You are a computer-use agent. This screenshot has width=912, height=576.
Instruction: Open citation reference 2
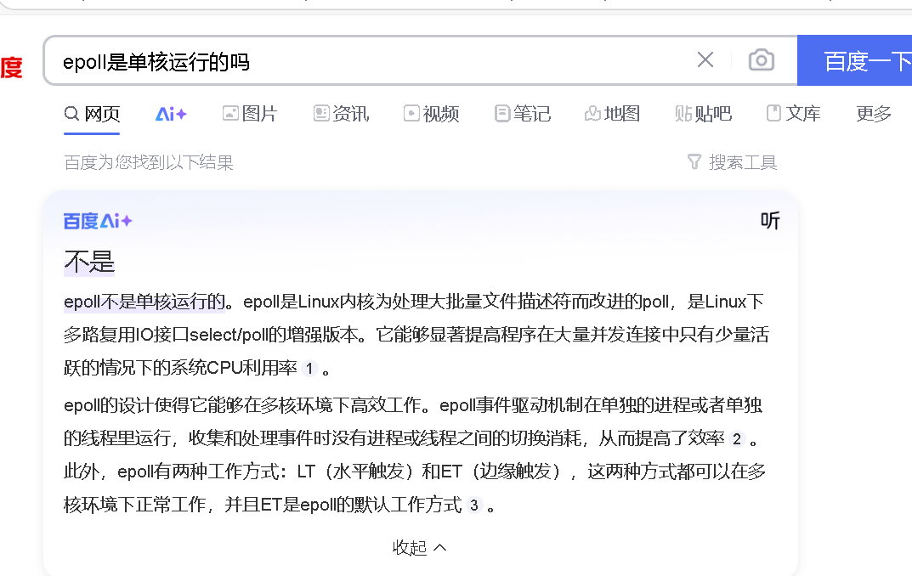click(x=737, y=439)
